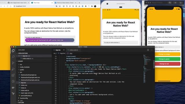Open the Explorer view in VS Code
The image size is (185, 104).
click(x=13, y=51)
